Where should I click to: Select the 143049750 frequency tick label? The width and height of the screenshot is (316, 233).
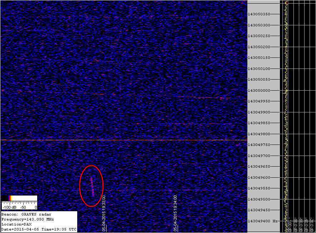(259, 145)
